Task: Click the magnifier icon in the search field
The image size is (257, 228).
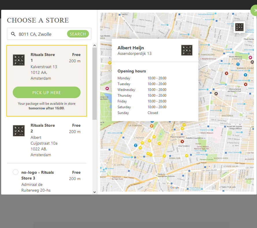Action: pyautogui.click(x=13, y=34)
